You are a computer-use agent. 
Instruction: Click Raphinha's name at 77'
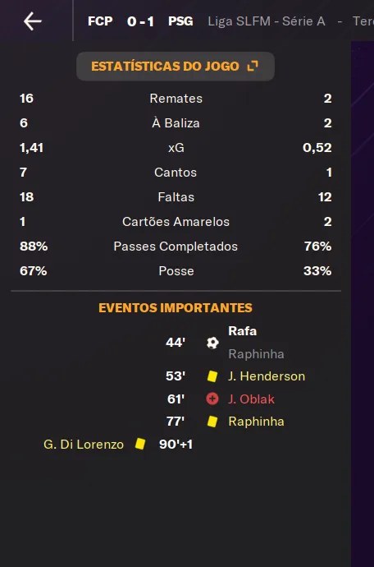pos(256,422)
